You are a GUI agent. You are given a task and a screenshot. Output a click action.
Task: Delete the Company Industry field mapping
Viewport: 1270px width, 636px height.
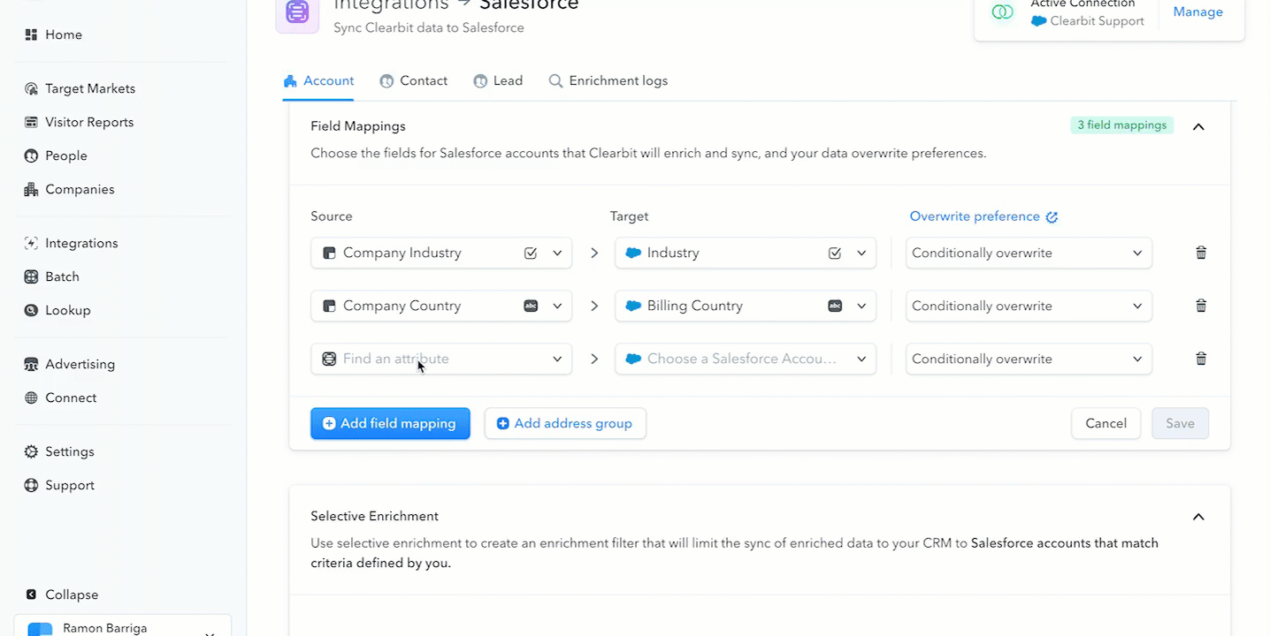[x=1200, y=253]
